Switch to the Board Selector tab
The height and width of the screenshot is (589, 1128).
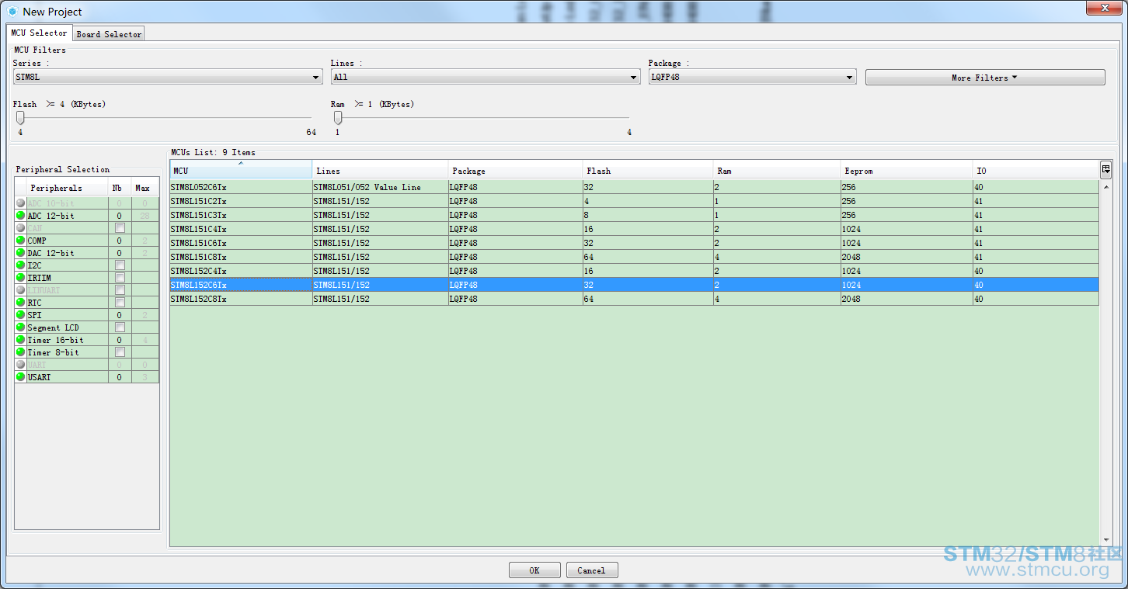pos(109,34)
